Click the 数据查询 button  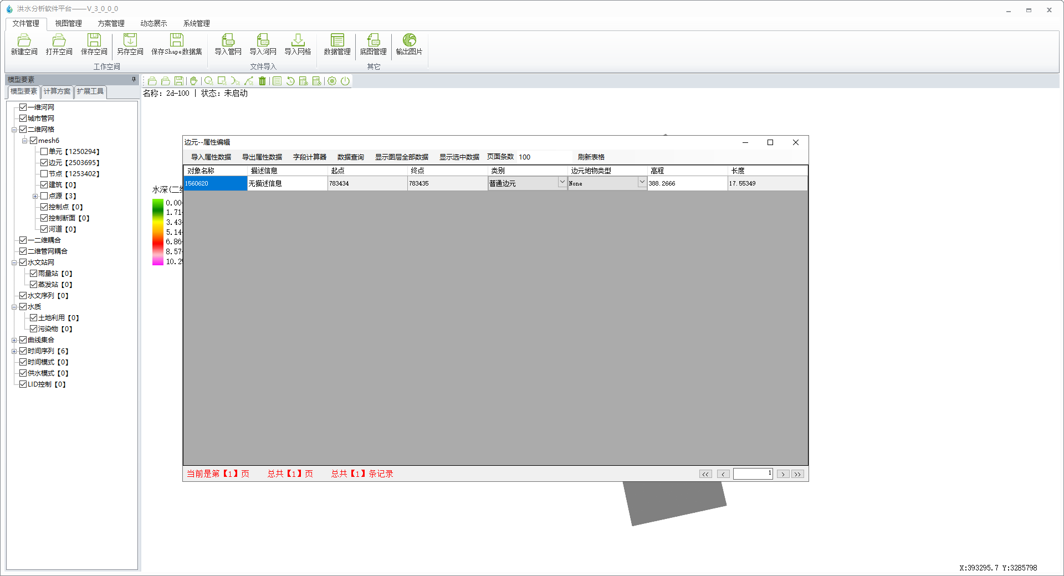pos(351,157)
